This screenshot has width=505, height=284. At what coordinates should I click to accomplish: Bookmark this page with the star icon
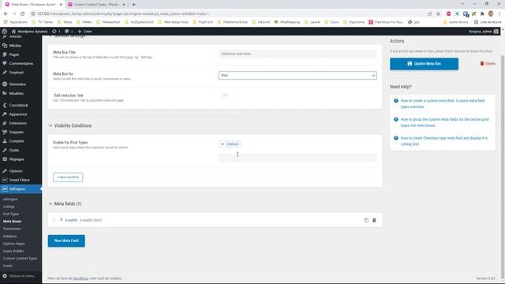click(438, 14)
